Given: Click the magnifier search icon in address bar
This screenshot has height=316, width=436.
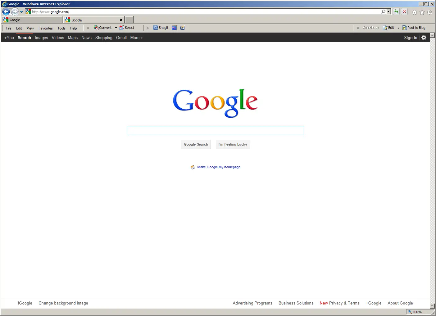Looking at the screenshot, I should click(384, 11).
